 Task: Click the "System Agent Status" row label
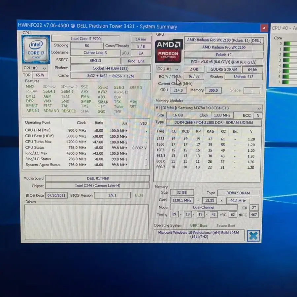pos(43,165)
